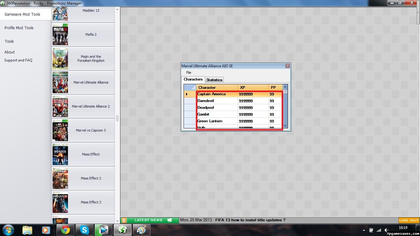Image resolution: width=420 pixels, height=236 pixels.
Task: Open Google Chrome from the taskbar
Action: tap(65, 230)
